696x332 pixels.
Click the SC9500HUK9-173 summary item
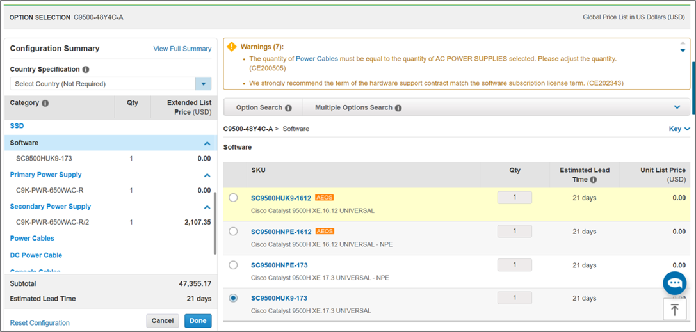tap(44, 158)
